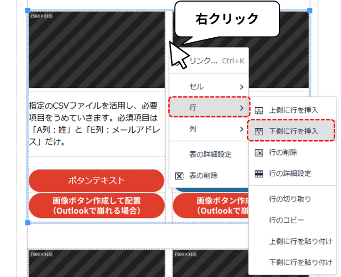Choose 下側に行を挿入 in the submenu

click(x=293, y=131)
